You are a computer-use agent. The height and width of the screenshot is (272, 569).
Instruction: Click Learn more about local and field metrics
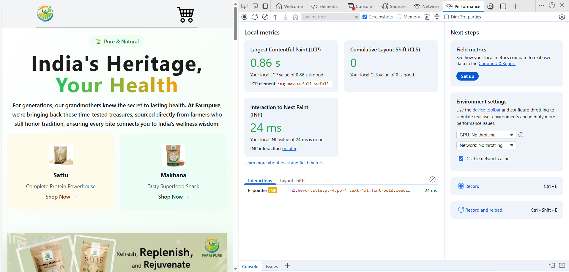tap(284, 163)
